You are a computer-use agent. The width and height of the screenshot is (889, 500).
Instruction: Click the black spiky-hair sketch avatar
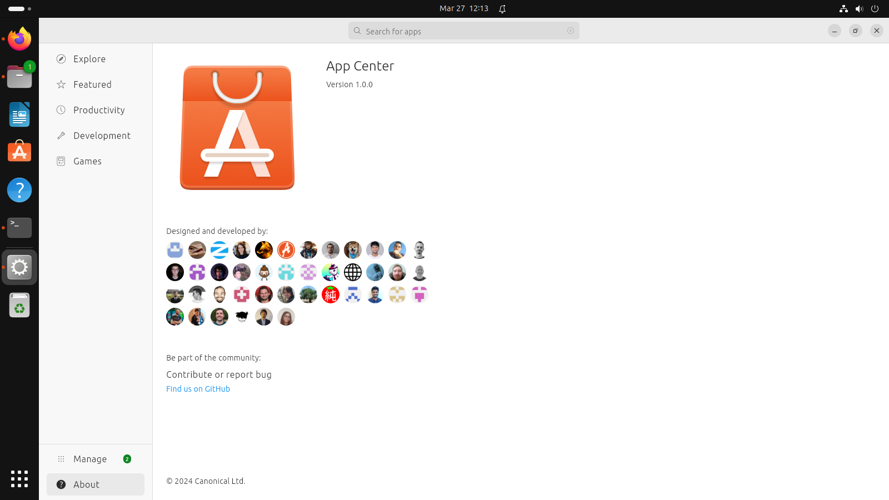(x=242, y=317)
